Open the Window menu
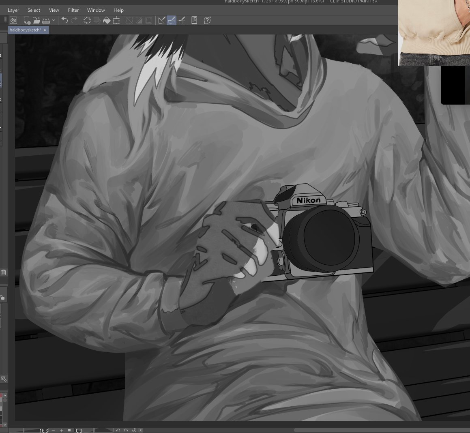Image resolution: width=470 pixels, height=433 pixels. [96, 10]
